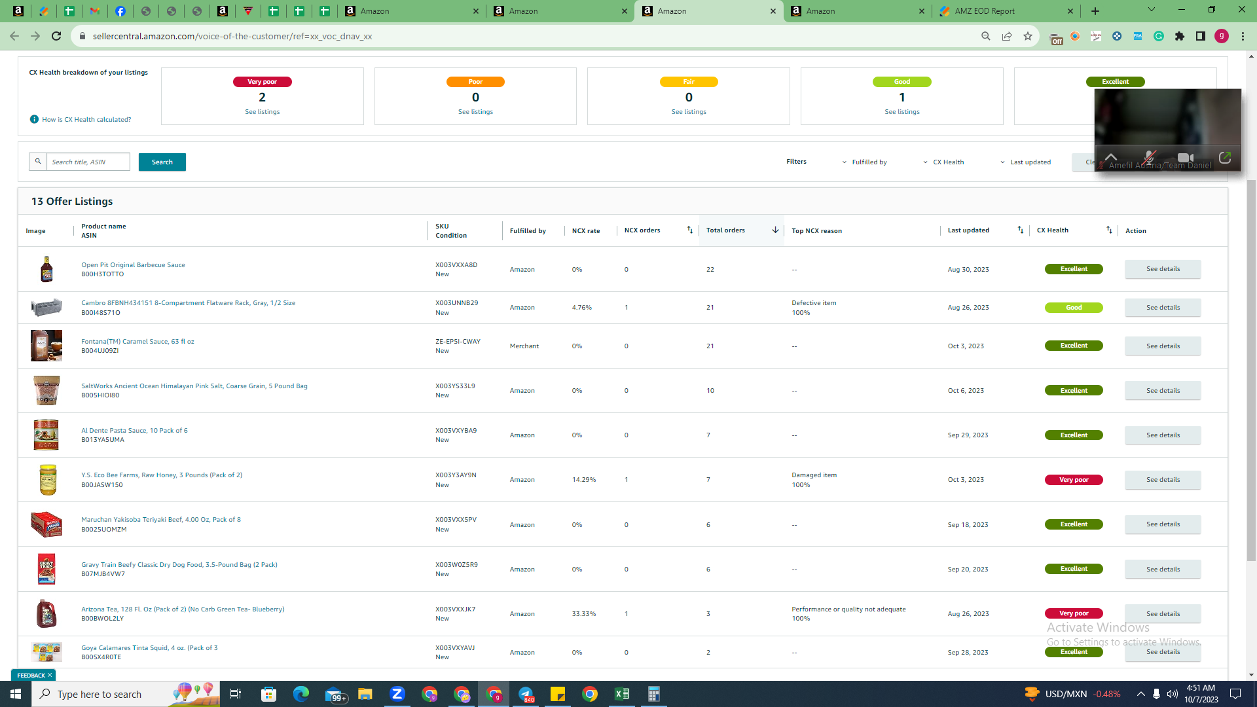Sort listings by Last updated column
The height and width of the screenshot is (707, 1257).
click(1020, 230)
